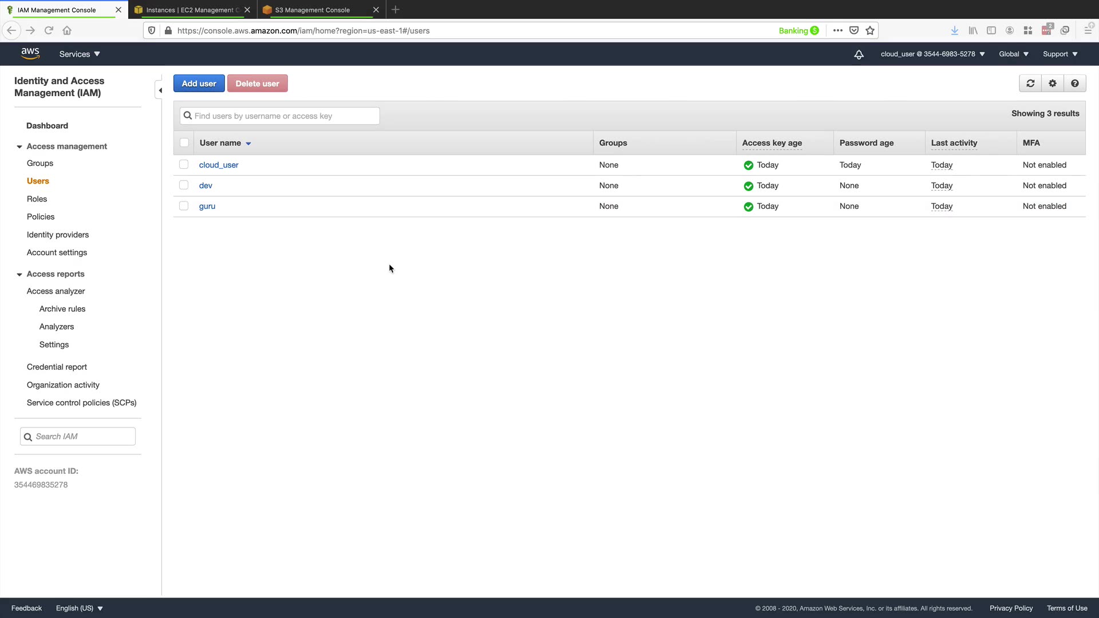
Task: Open the Services dropdown menu
Action: tap(80, 54)
